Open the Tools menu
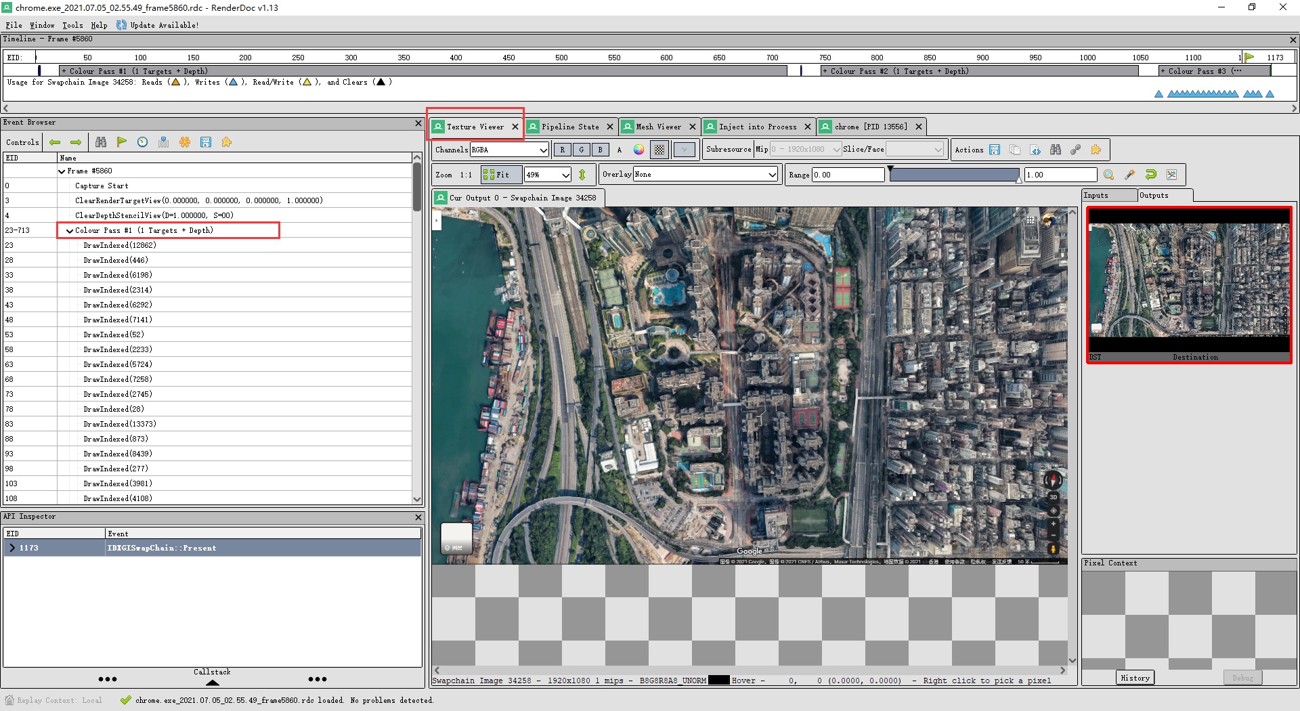 point(72,25)
